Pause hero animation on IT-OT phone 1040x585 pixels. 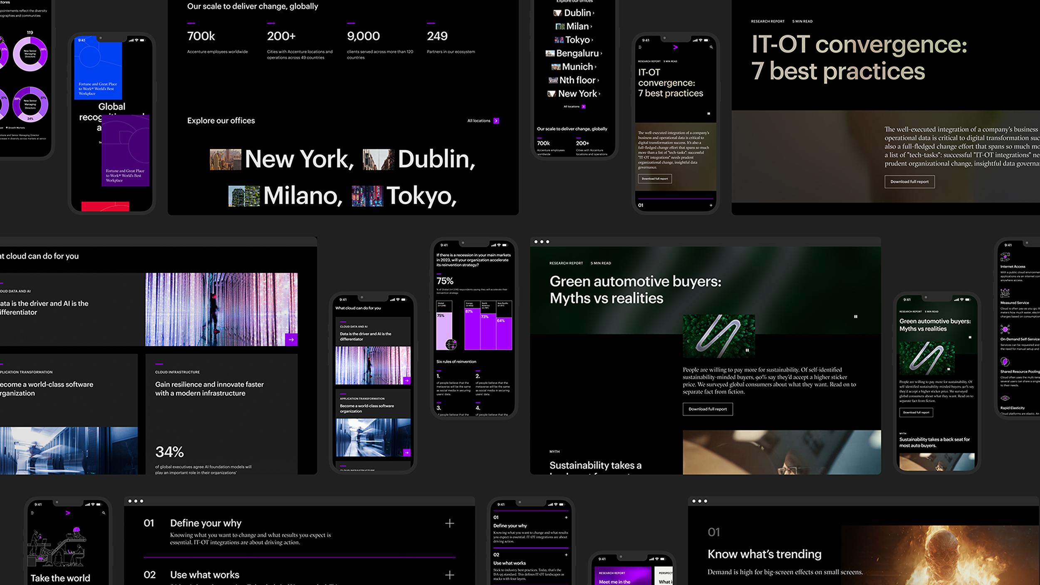(709, 114)
